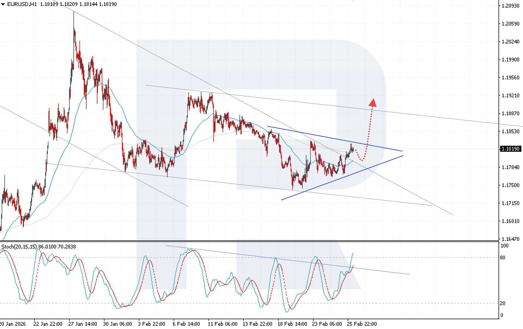Viewport: 523px width, 329px height.
Task: Click the 1.18870 price axis label
Action: point(510,113)
